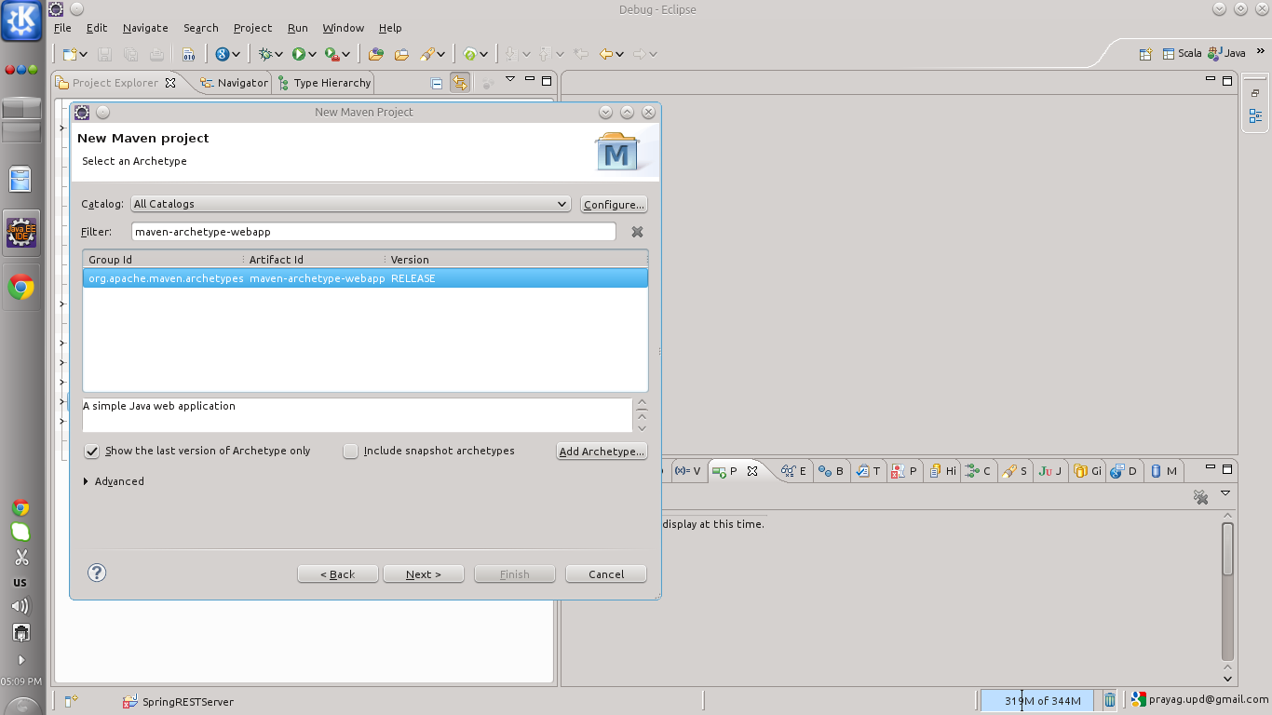Open the Search dropdown arrow in toolbar
Viewport: 1272px width, 715px height.
[441, 55]
